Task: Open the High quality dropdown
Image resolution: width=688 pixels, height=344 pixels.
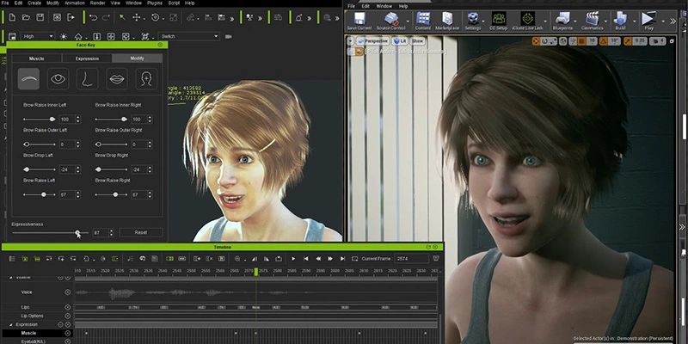Action: (x=39, y=36)
